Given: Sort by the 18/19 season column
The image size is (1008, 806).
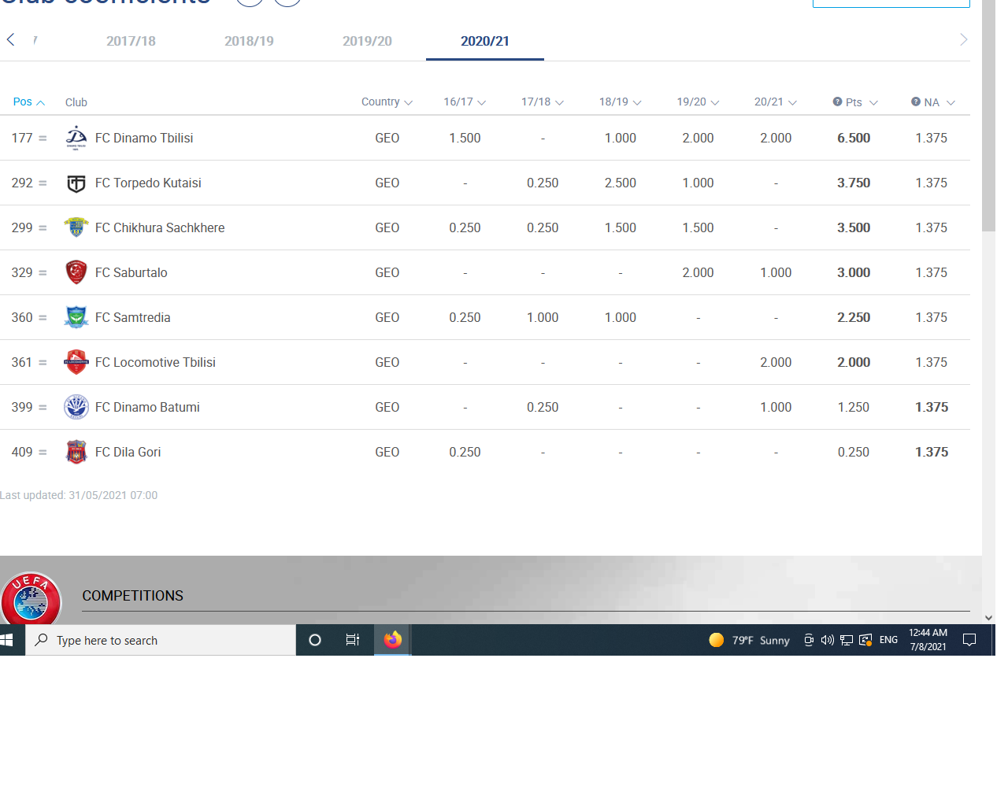Looking at the screenshot, I should tap(621, 102).
